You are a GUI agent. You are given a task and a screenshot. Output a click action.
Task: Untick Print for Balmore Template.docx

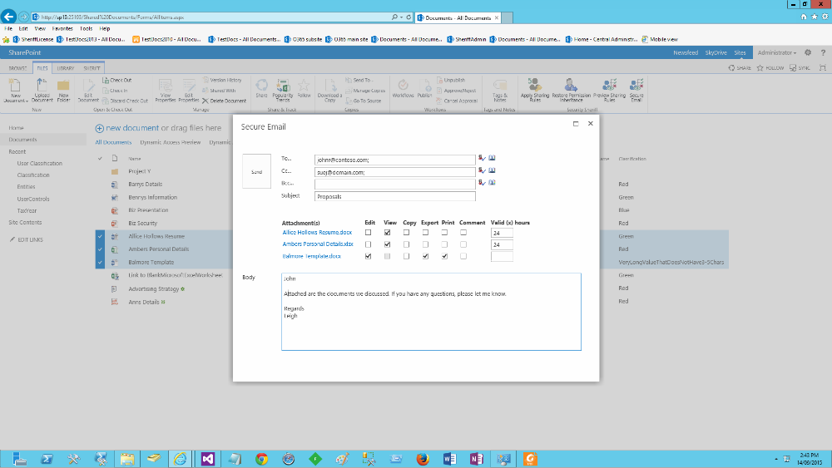444,256
